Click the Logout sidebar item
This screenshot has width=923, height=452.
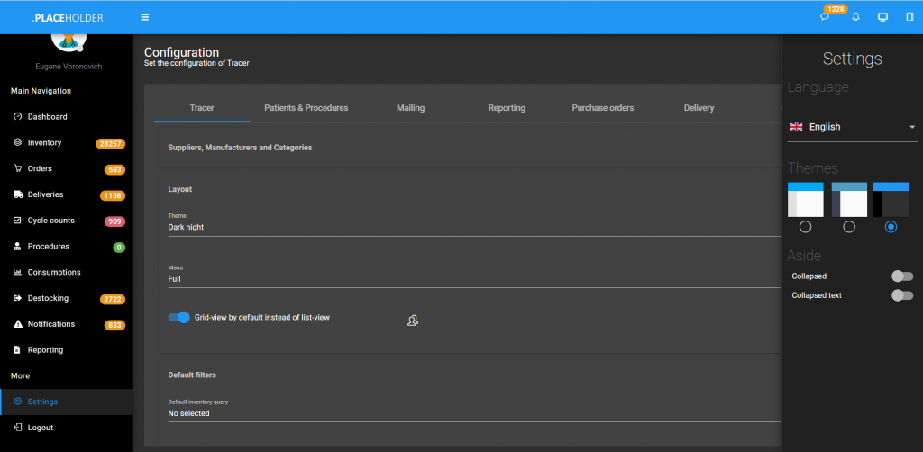[40, 428]
